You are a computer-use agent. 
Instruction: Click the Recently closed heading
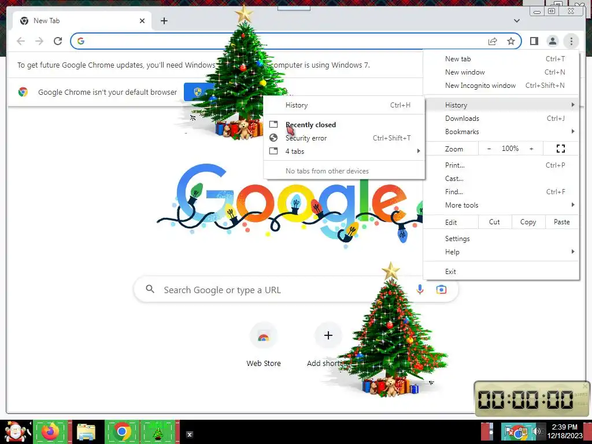(310, 125)
